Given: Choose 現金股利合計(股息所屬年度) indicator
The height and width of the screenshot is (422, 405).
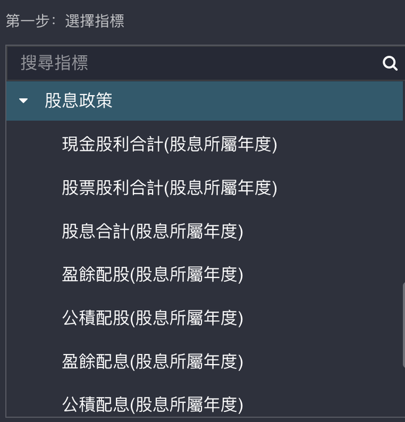Looking at the screenshot, I should click(169, 144).
